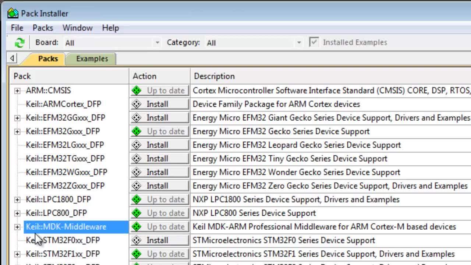Click Up to date button for ARM::CMSIS
Screen dimensions: 471x265
click(x=159, y=91)
